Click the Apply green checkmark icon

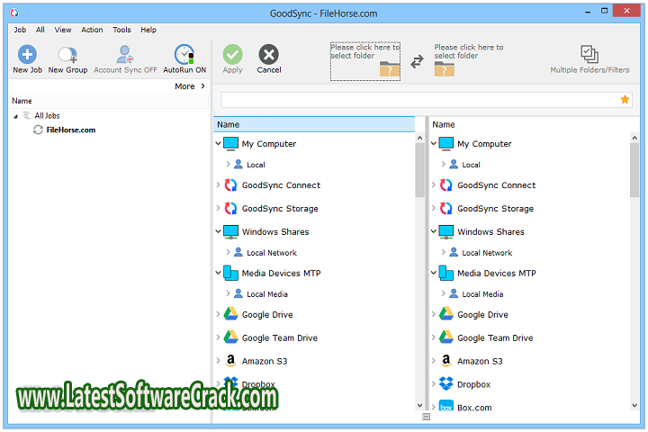232,55
